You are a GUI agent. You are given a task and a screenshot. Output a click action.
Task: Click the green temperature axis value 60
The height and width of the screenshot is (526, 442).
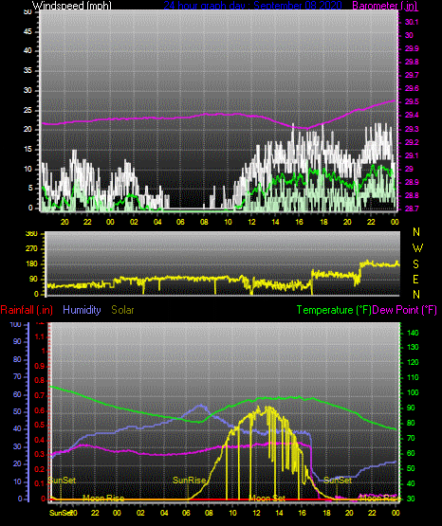click(411, 454)
